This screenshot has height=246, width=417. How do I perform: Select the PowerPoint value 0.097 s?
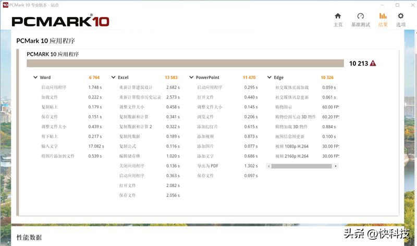251,176
